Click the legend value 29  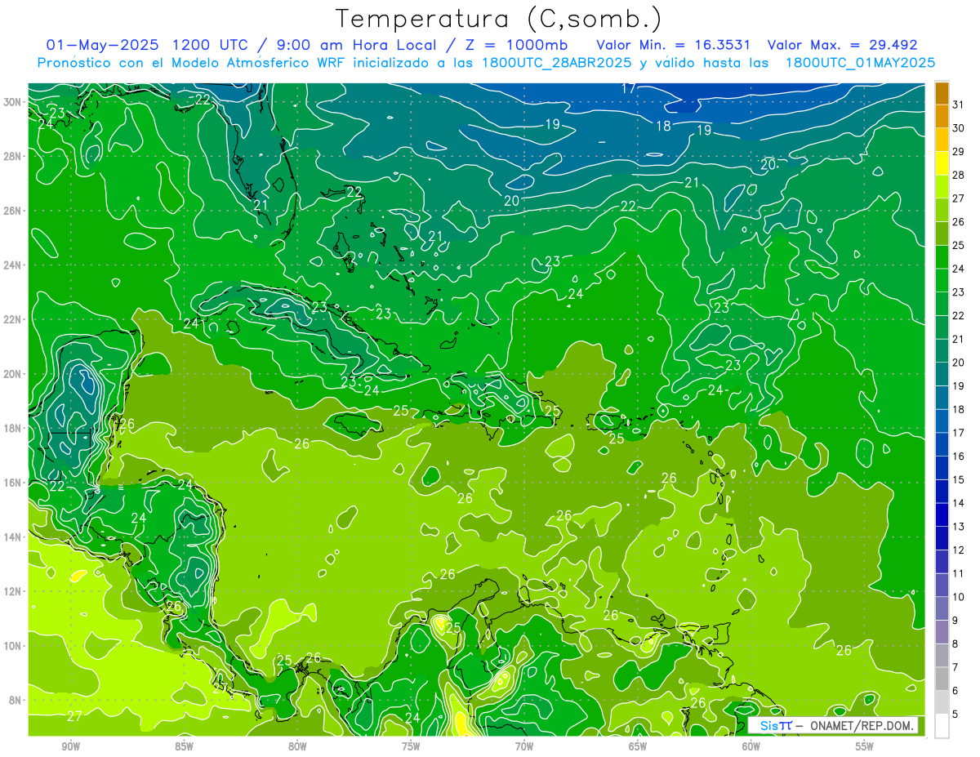click(x=959, y=152)
